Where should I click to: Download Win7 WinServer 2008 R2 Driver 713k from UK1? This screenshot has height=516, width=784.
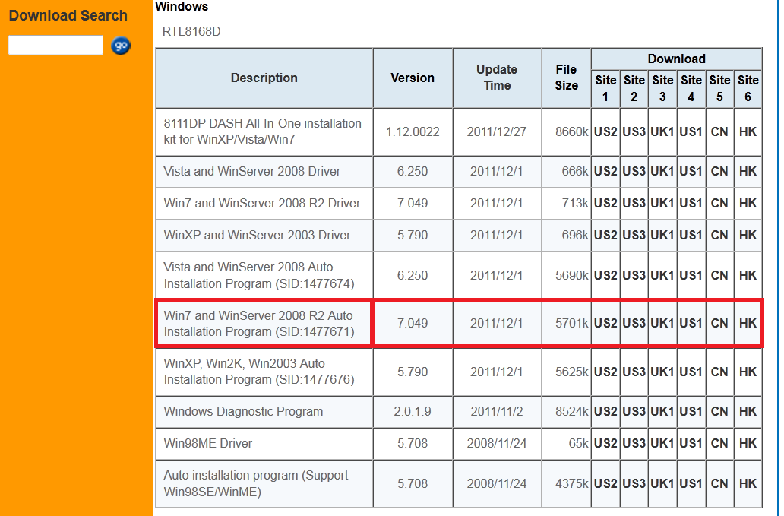tap(662, 204)
